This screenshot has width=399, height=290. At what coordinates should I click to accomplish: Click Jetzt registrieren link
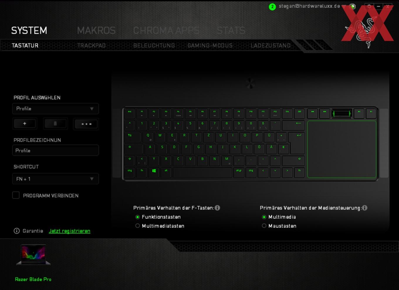[70, 231]
